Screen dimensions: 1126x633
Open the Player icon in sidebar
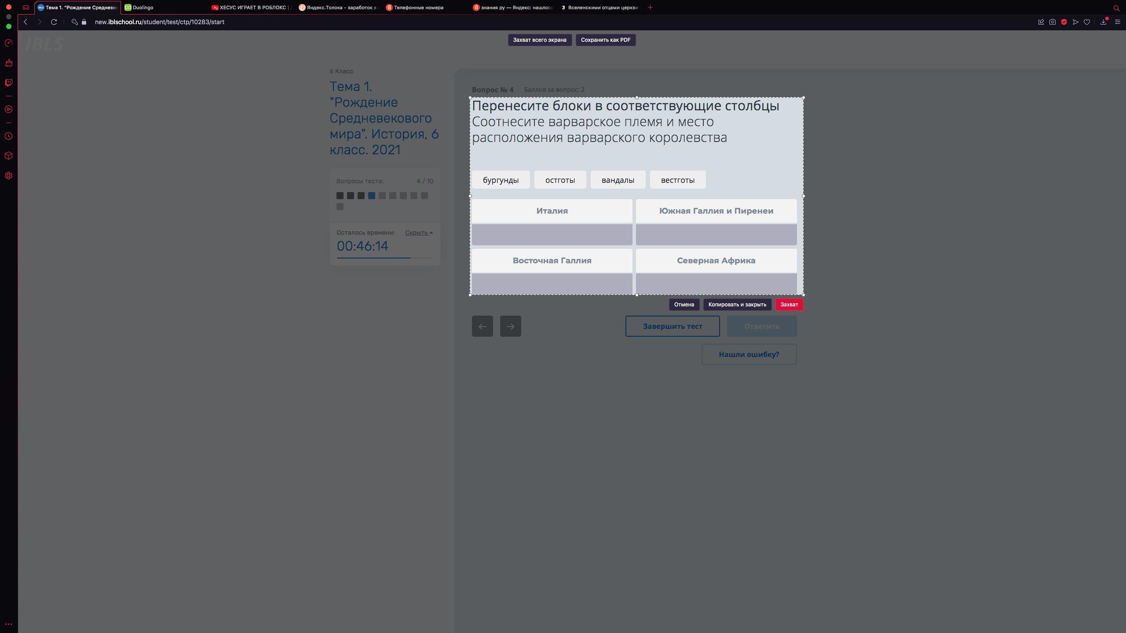[x=8, y=109]
